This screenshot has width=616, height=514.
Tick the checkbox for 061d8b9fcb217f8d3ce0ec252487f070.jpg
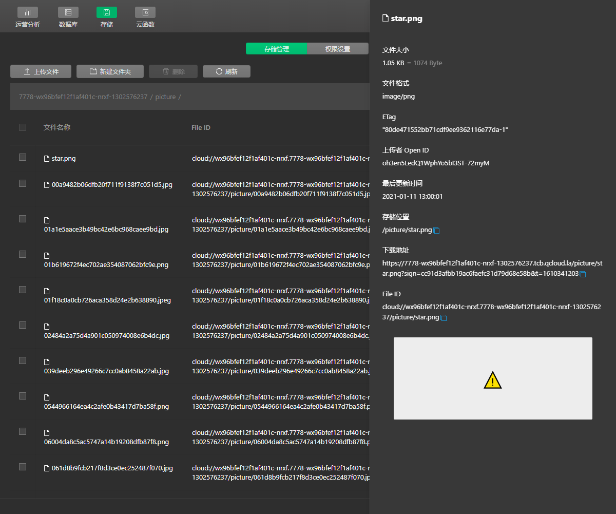[x=23, y=467]
